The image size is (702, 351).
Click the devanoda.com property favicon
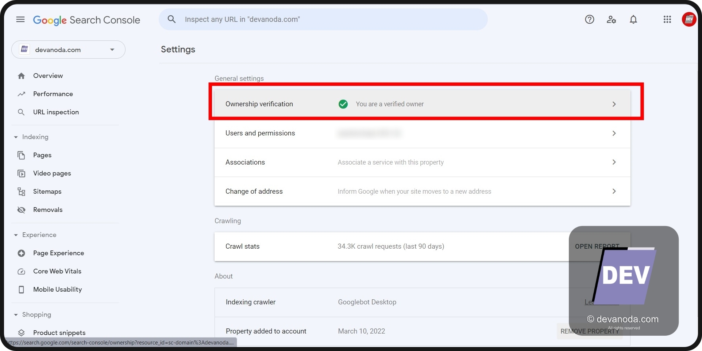tap(24, 49)
